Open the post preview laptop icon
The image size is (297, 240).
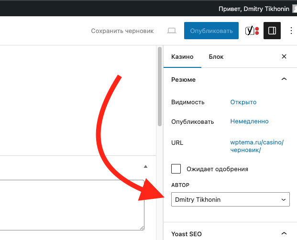(171, 31)
